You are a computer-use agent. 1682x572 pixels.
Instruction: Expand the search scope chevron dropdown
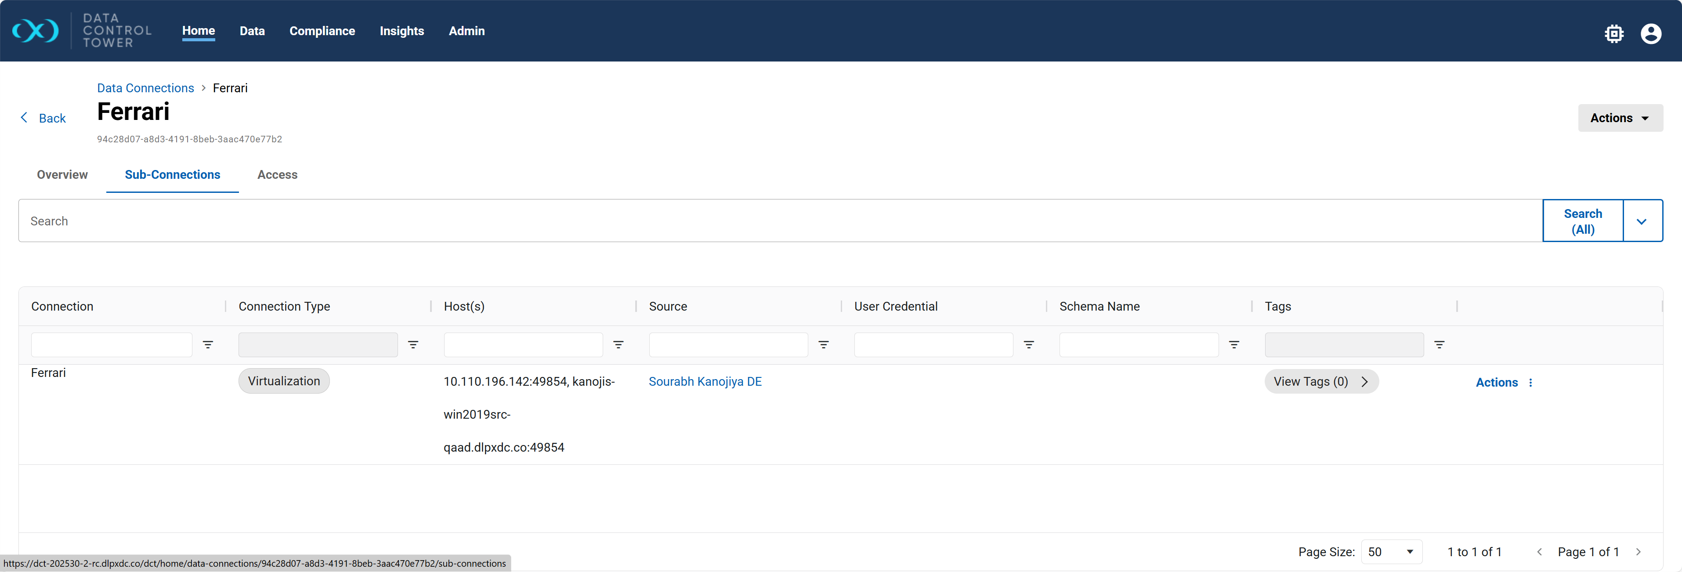click(x=1642, y=221)
